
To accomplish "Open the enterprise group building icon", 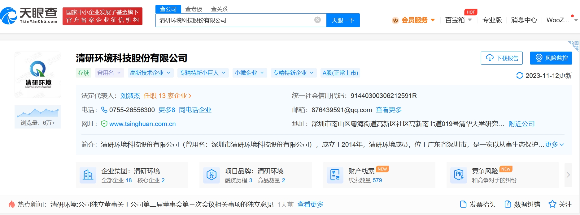I will coord(88,175).
